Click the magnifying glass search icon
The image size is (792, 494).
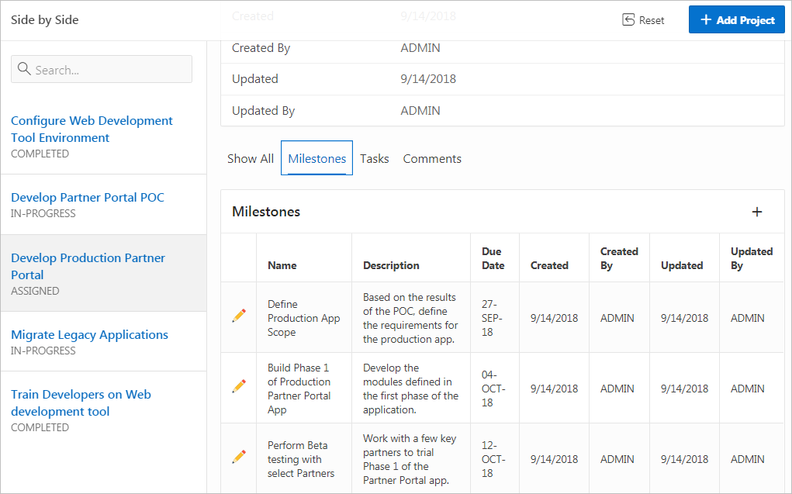[24, 69]
